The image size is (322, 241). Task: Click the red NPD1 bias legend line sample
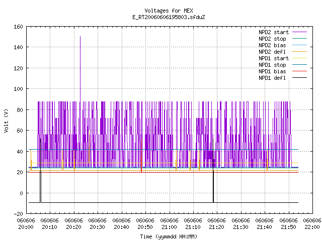point(300,71)
